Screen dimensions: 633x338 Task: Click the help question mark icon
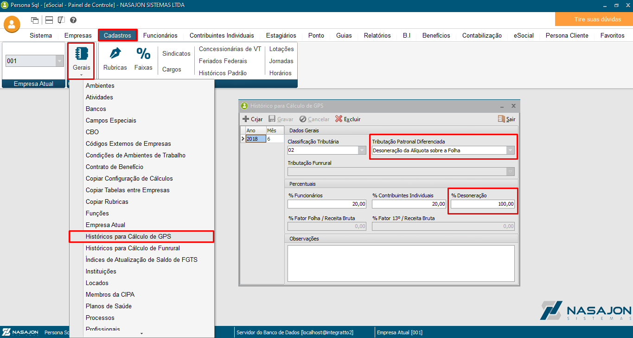point(73,20)
